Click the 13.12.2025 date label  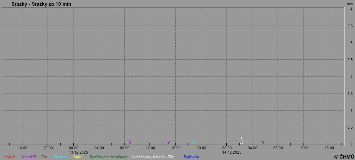click(78, 152)
